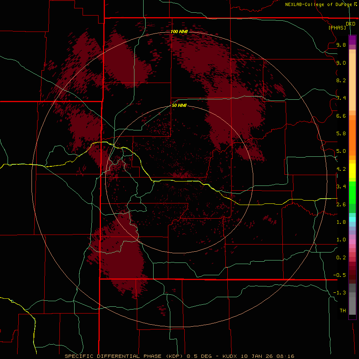
Task: Click the yellow segment of the color scale
Action: 352,171
